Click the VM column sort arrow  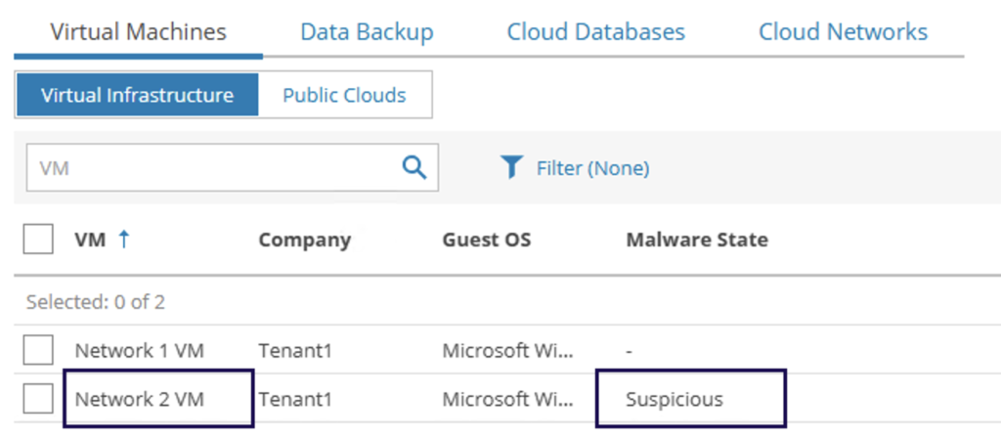click(x=124, y=240)
